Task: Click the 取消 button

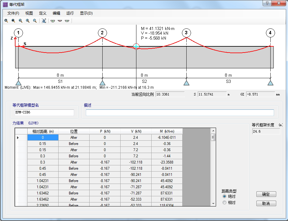Action: [x=266, y=203]
